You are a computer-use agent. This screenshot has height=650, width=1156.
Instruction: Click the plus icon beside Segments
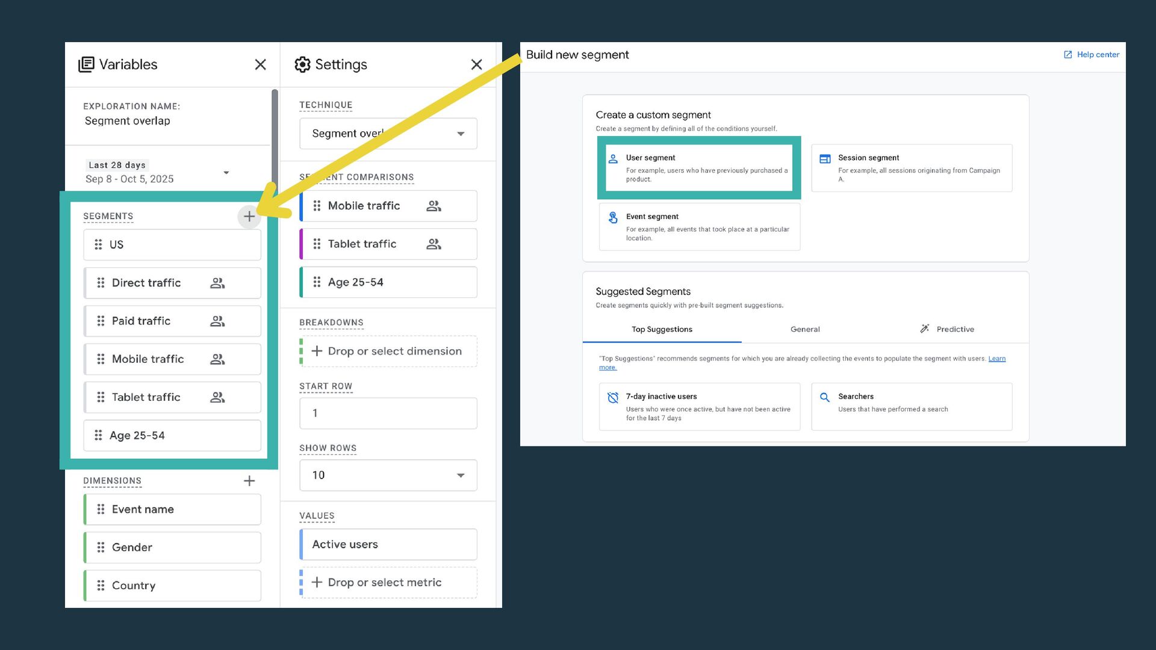(249, 216)
